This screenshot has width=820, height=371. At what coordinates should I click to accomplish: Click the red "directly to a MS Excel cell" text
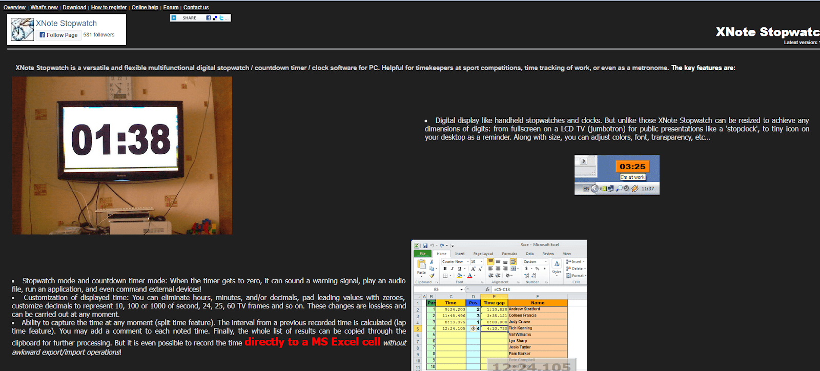point(313,342)
